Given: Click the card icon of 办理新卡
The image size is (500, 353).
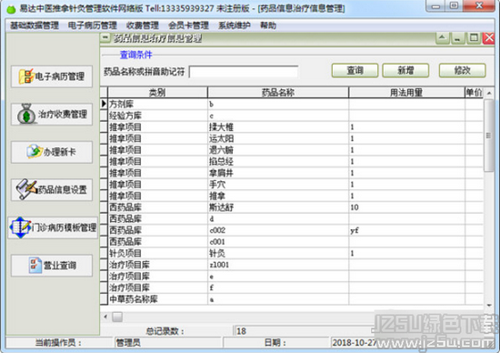Looking at the screenshot, I should coord(35,152).
